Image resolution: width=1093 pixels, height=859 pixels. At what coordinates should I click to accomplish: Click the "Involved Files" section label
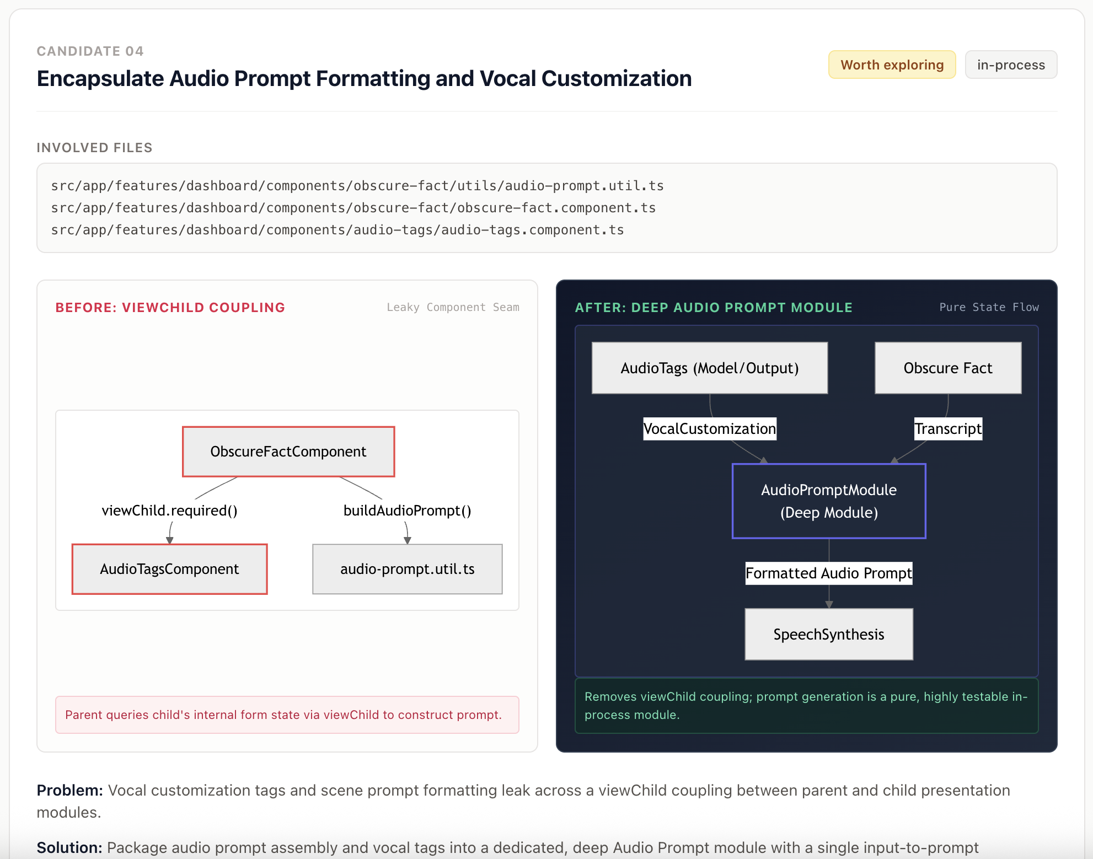pos(94,148)
